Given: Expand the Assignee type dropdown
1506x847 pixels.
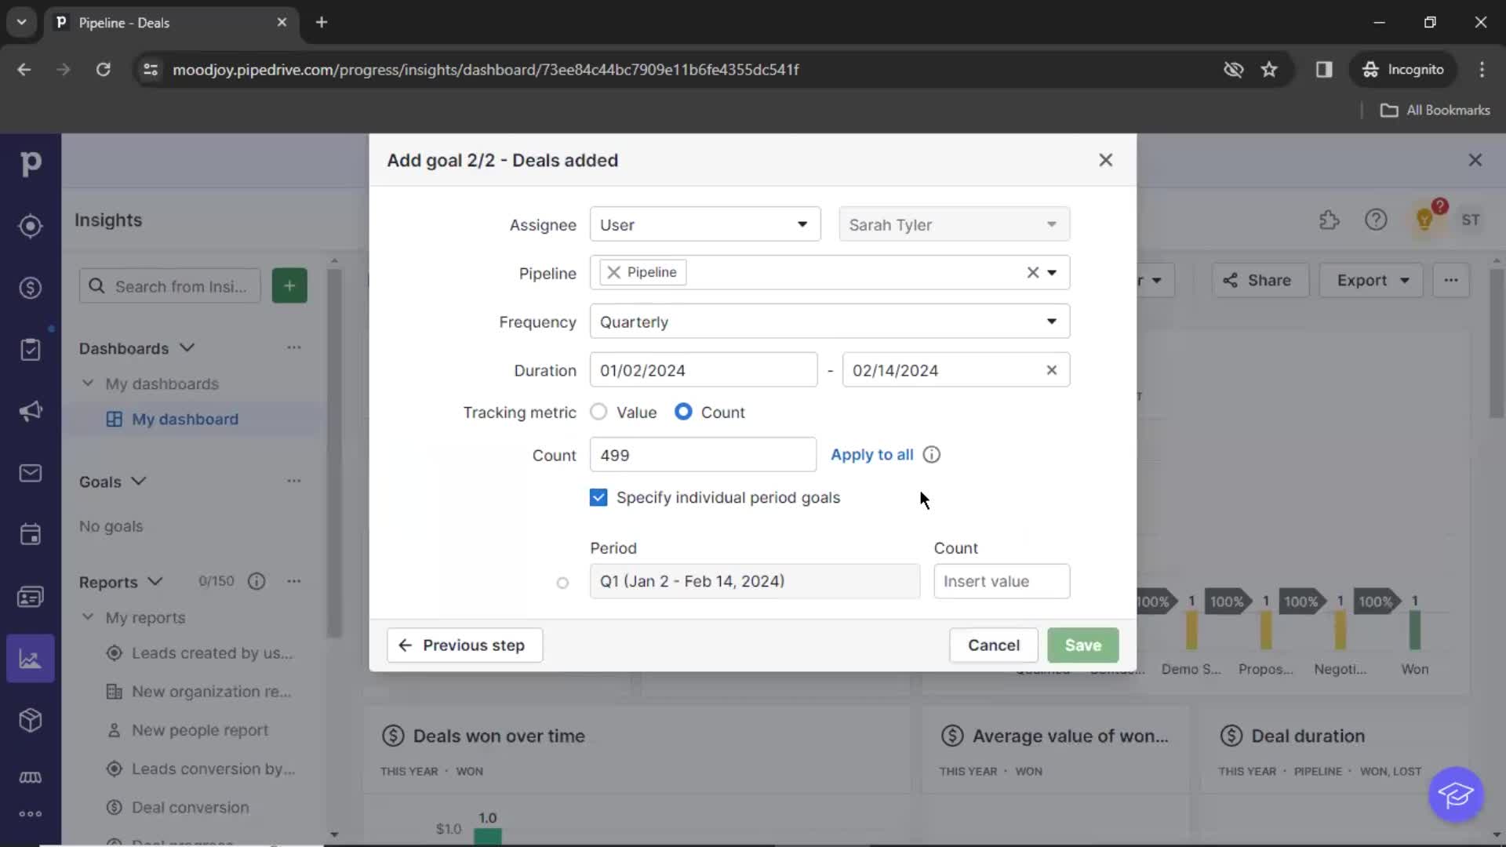Looking at the screenshot, I should click(704, 224).
